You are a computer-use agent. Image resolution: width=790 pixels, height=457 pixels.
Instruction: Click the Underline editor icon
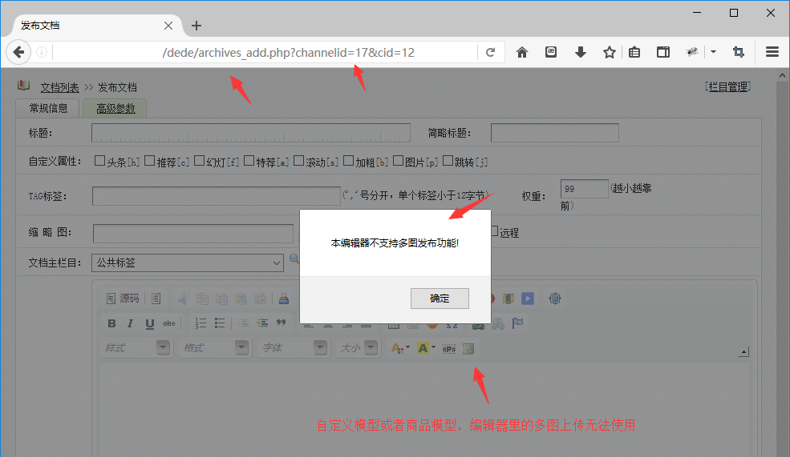(150, 324)
